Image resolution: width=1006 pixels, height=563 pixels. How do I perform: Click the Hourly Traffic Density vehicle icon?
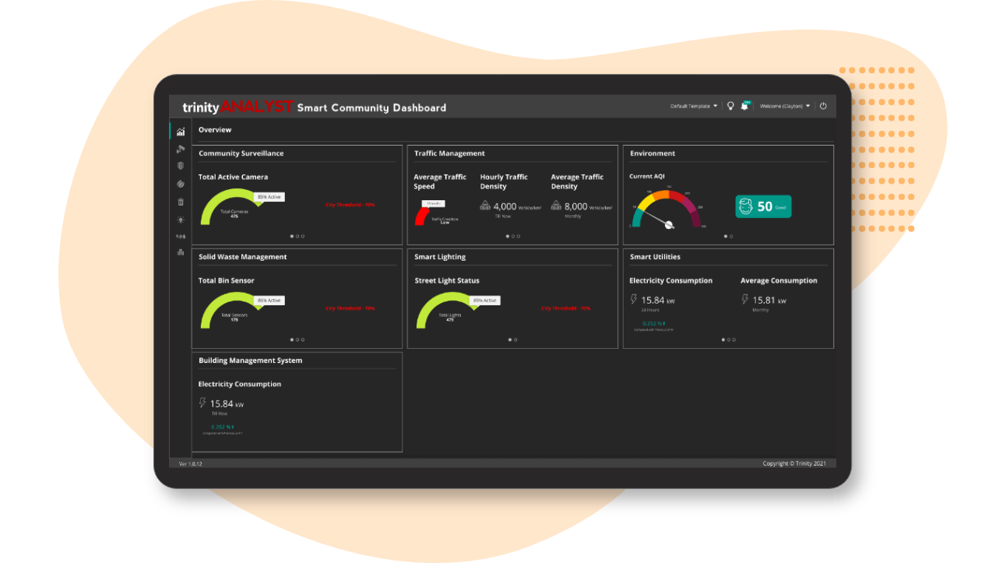click(x=485, y=206)
